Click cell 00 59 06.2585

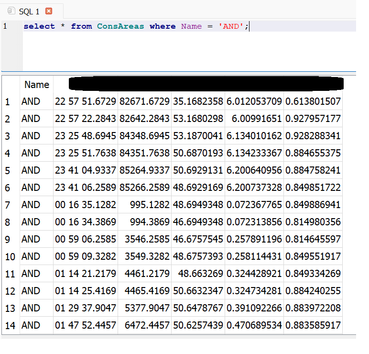86,239
